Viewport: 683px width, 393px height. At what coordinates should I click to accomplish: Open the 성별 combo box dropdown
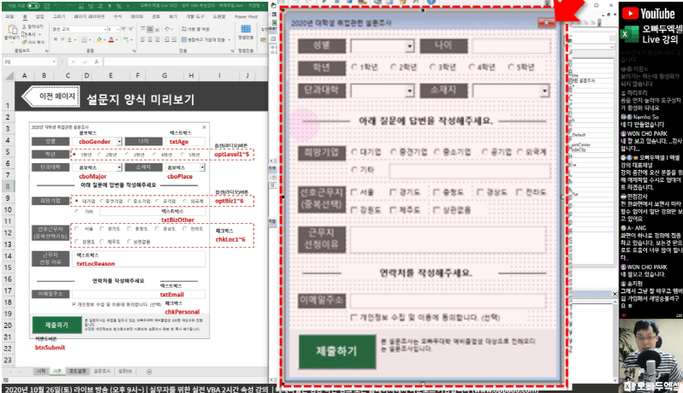(x=409, y=46)
